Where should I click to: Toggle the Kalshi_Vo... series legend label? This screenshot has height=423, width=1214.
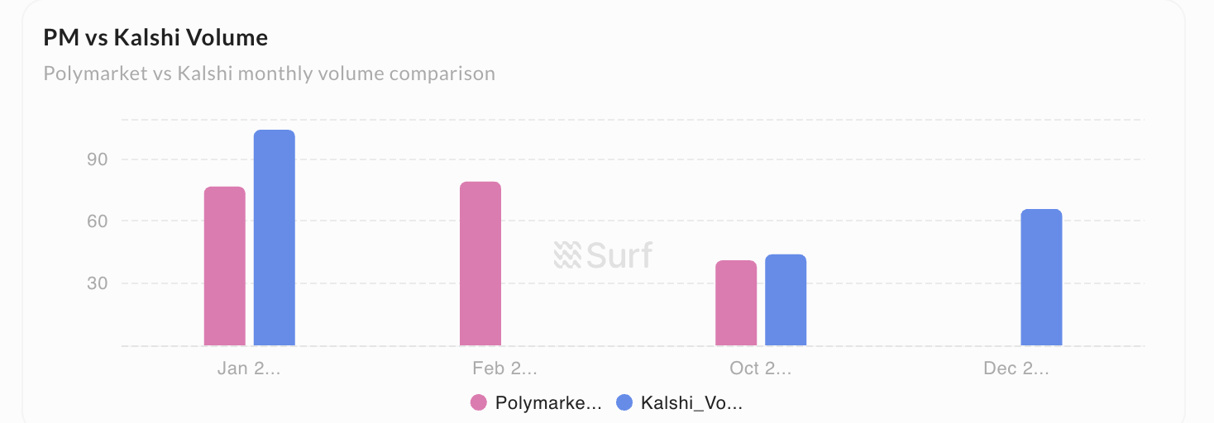691,403
